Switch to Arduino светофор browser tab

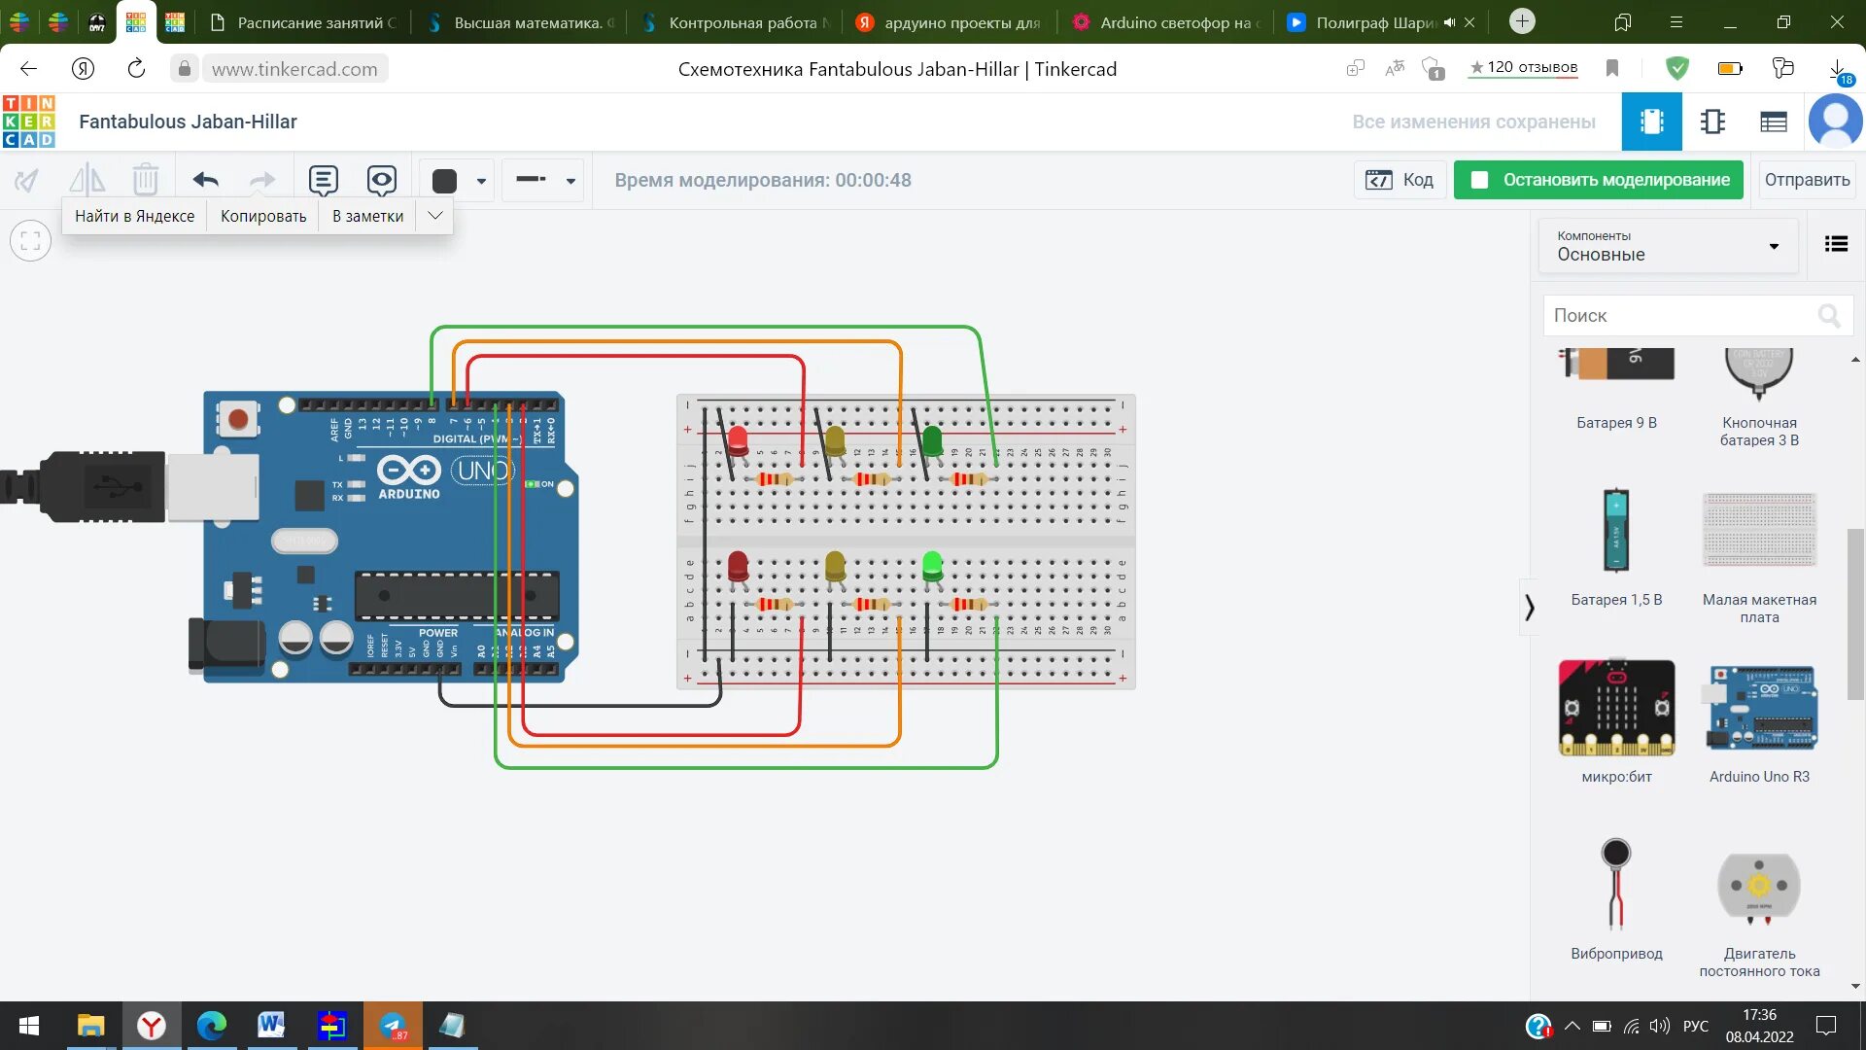(1166, 22)
